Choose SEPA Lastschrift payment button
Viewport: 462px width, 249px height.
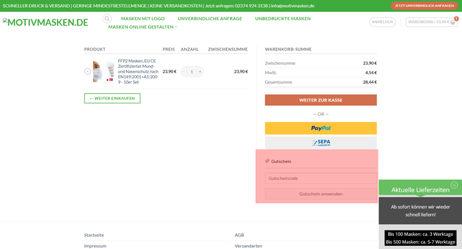point(320,143)
